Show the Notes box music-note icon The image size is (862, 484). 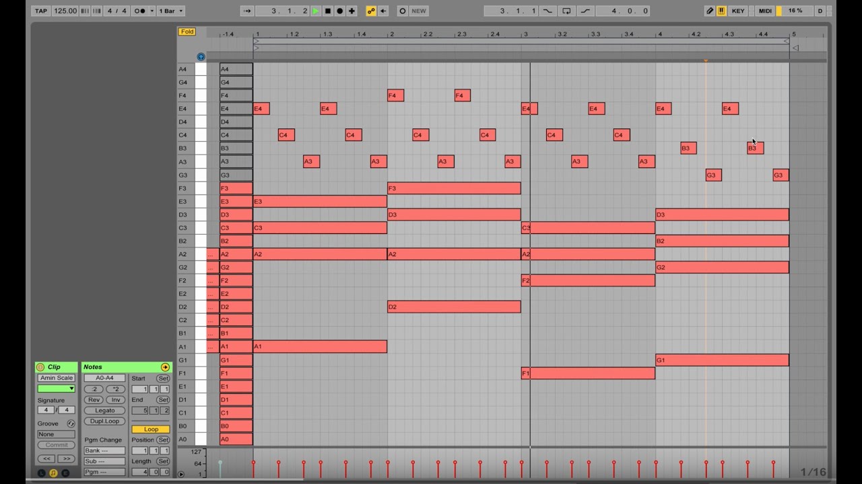[x=53, y=473]
